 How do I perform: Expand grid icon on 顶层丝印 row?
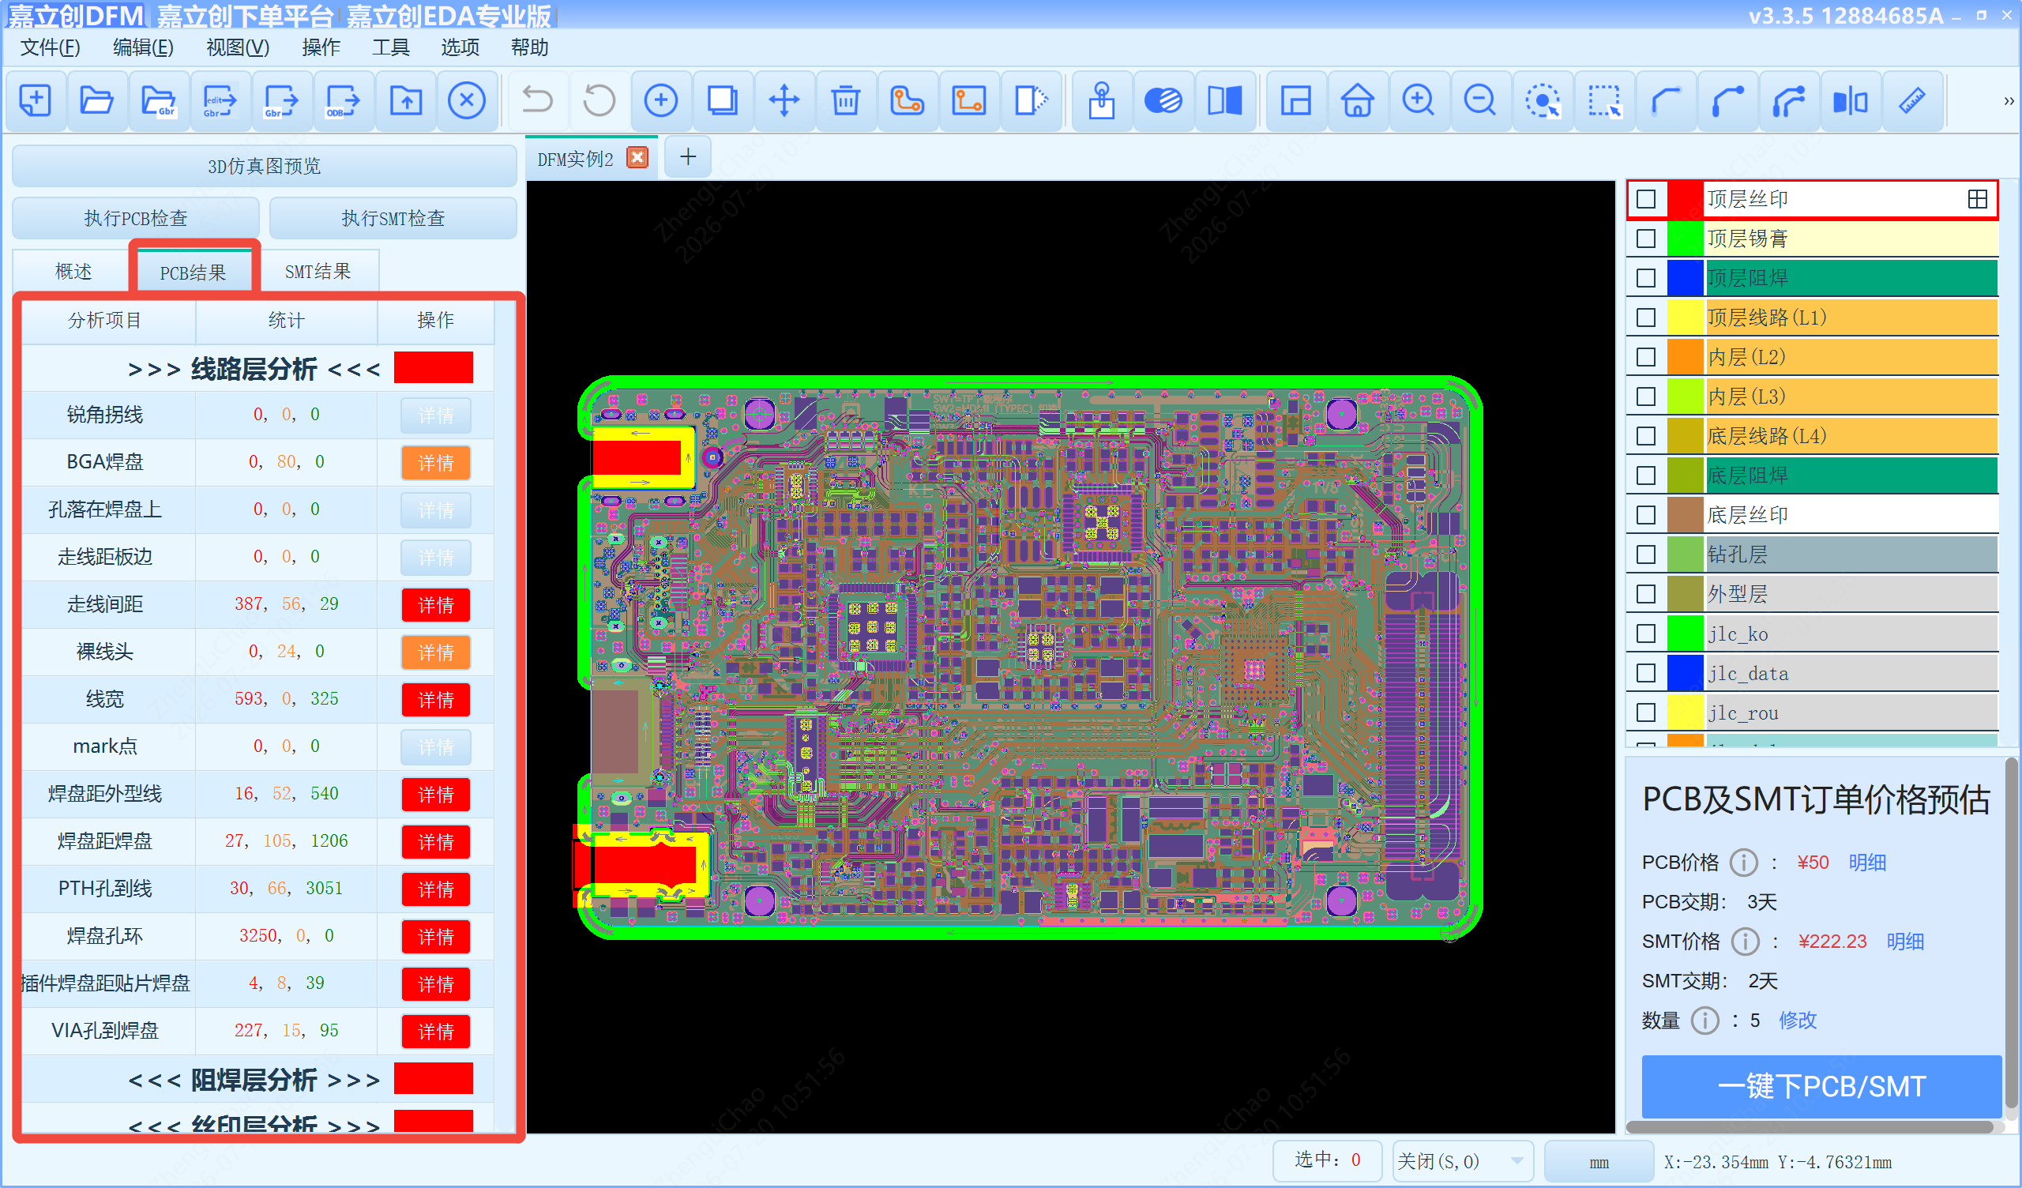[1978, 199]
